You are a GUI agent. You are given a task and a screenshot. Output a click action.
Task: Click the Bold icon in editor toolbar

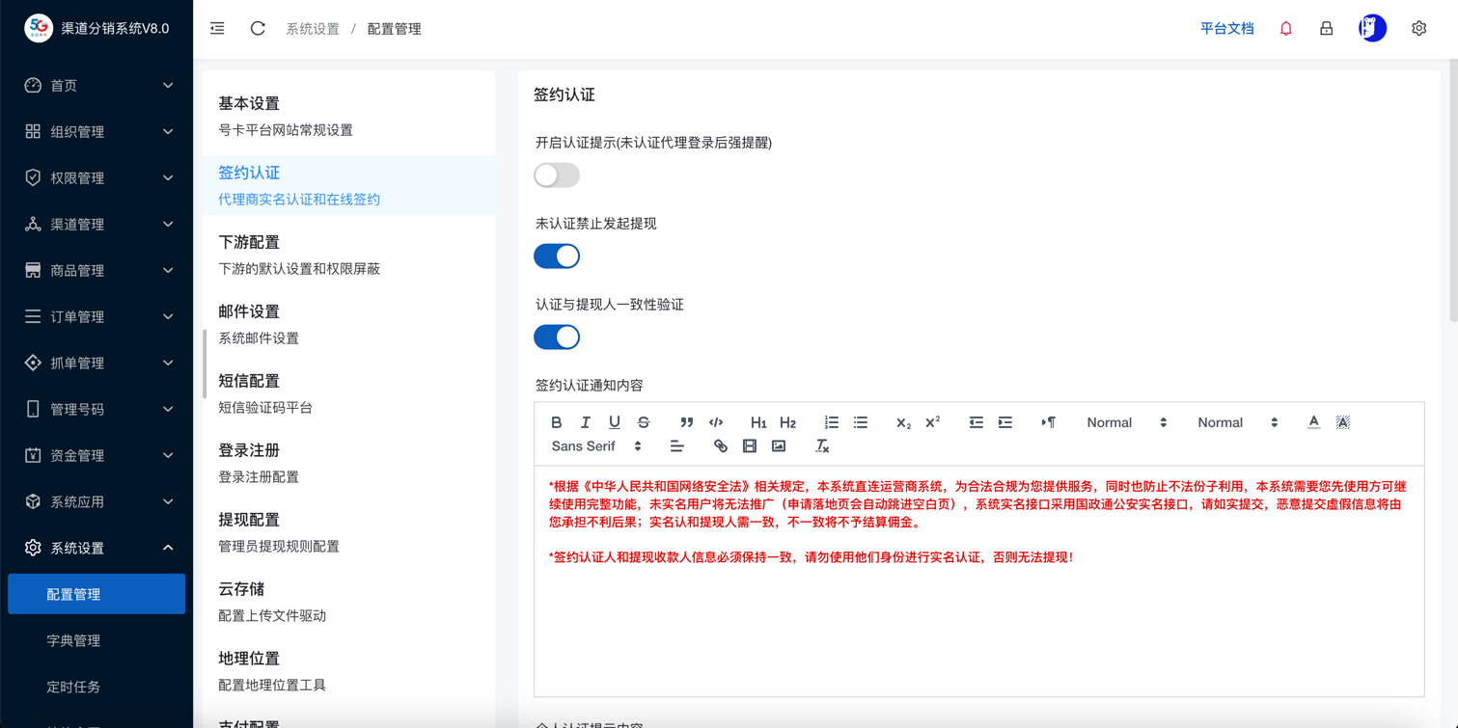556,422
